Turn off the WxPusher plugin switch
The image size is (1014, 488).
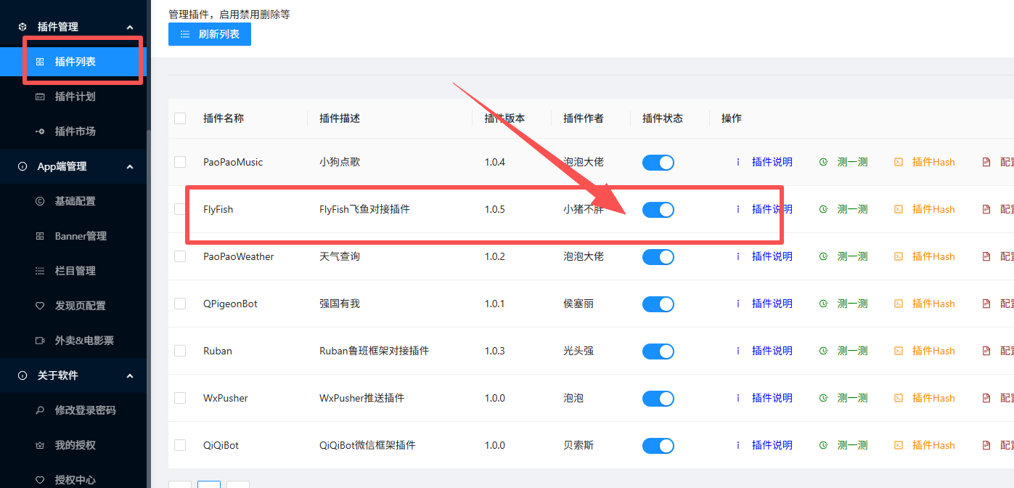658,399
